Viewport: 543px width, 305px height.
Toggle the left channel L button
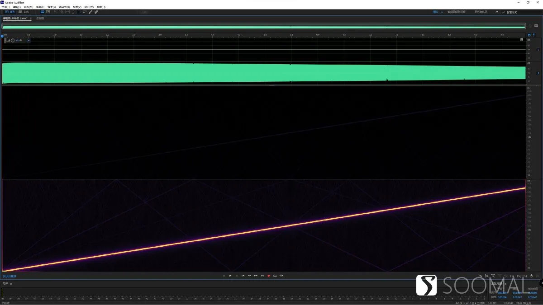click(x=538, y=49)
